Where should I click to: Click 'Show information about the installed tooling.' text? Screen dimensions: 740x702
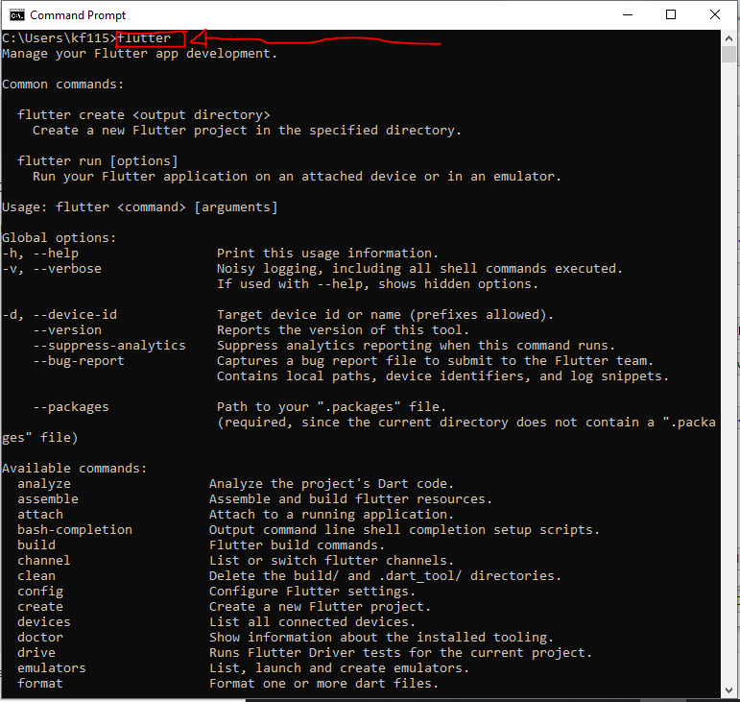(x=381, y=638)
